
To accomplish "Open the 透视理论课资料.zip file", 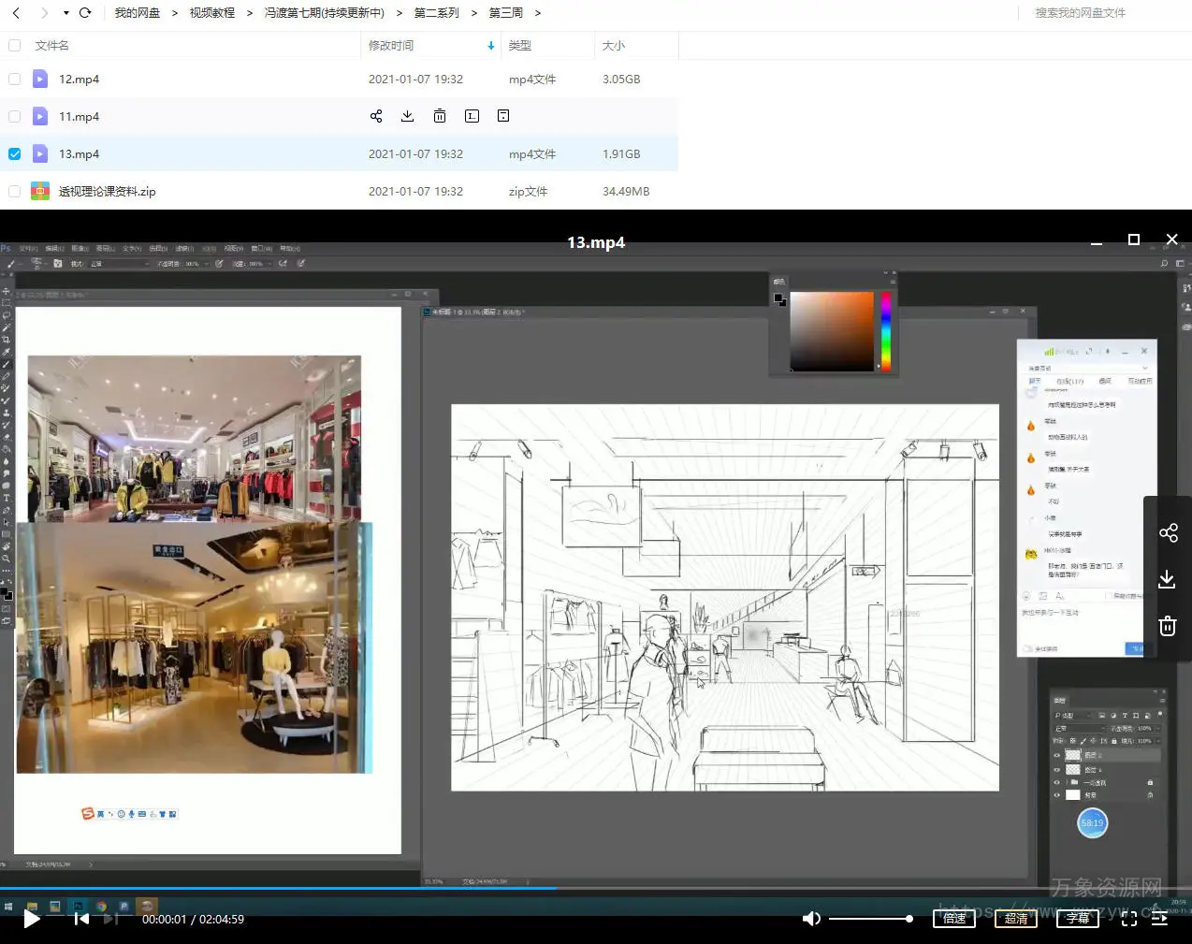I will (107, 192).
